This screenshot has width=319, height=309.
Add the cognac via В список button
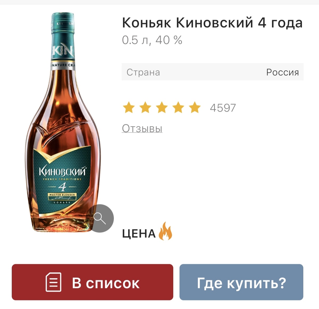[93, 282]
